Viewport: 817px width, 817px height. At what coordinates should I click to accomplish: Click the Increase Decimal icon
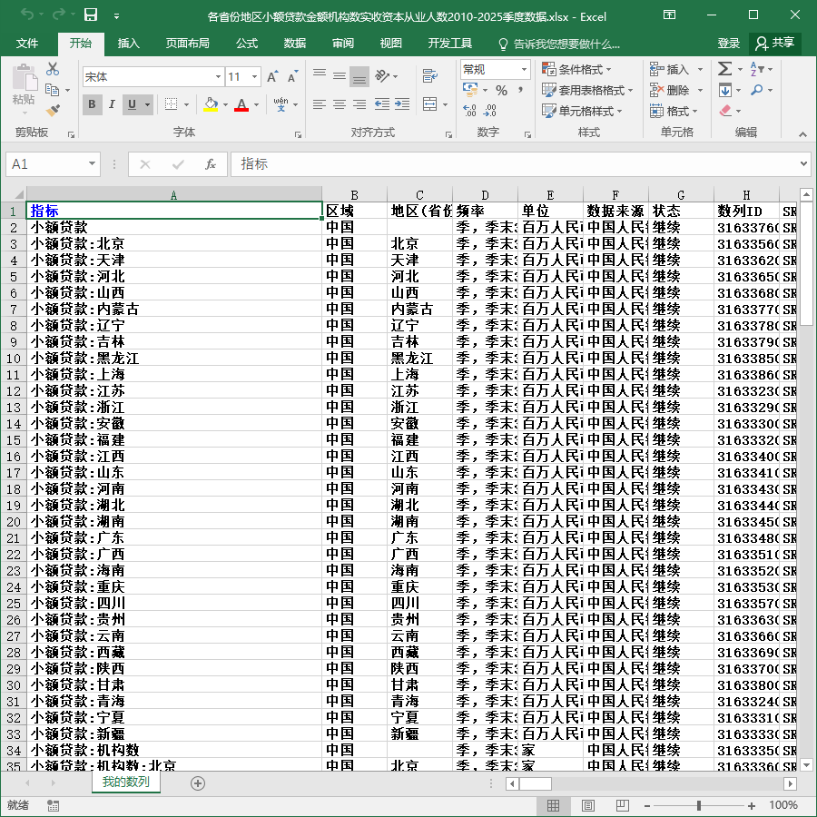469,110
